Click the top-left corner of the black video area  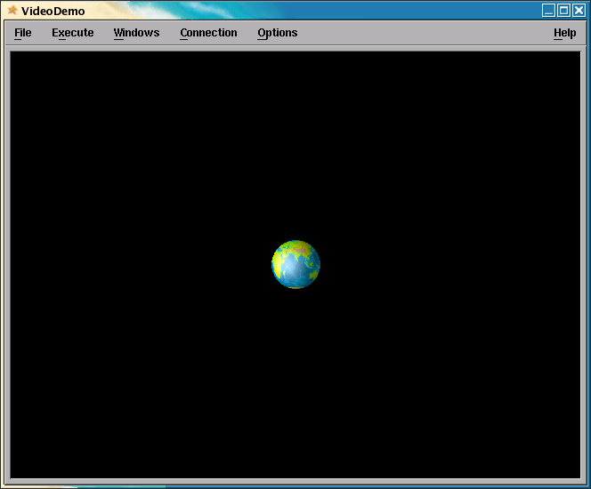tap(14, 56)
